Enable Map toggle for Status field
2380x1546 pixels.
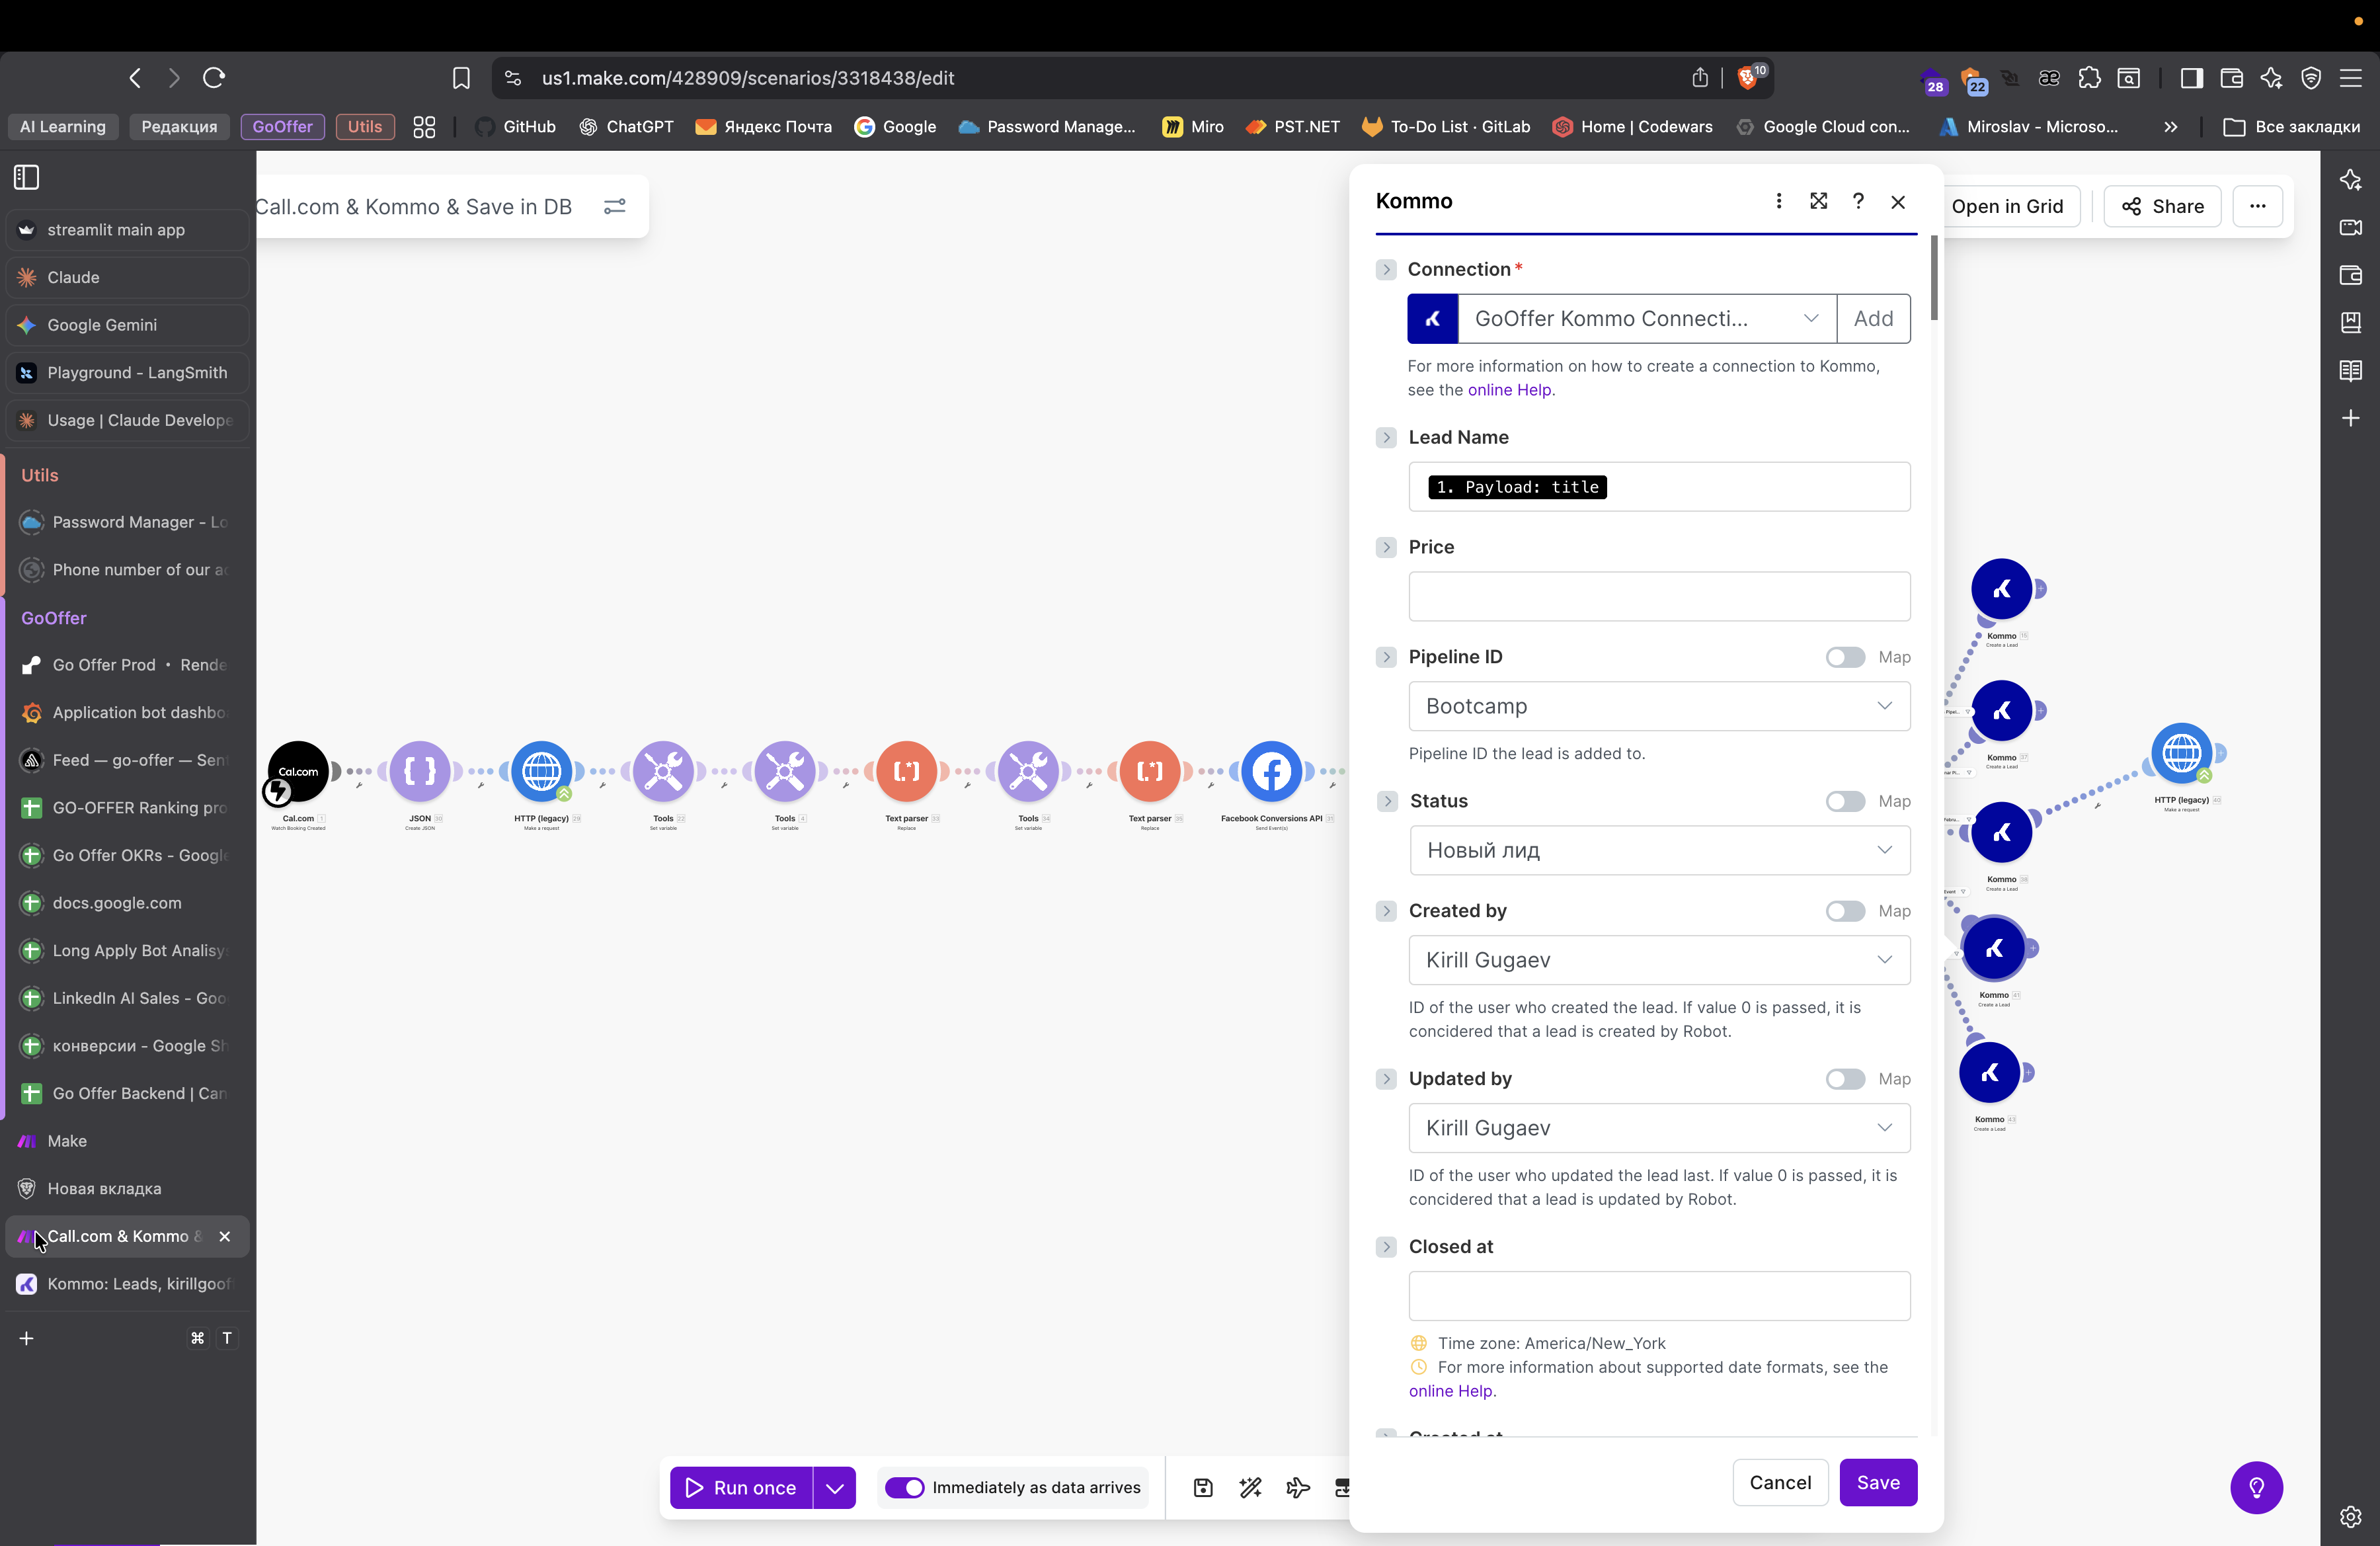1845,801
